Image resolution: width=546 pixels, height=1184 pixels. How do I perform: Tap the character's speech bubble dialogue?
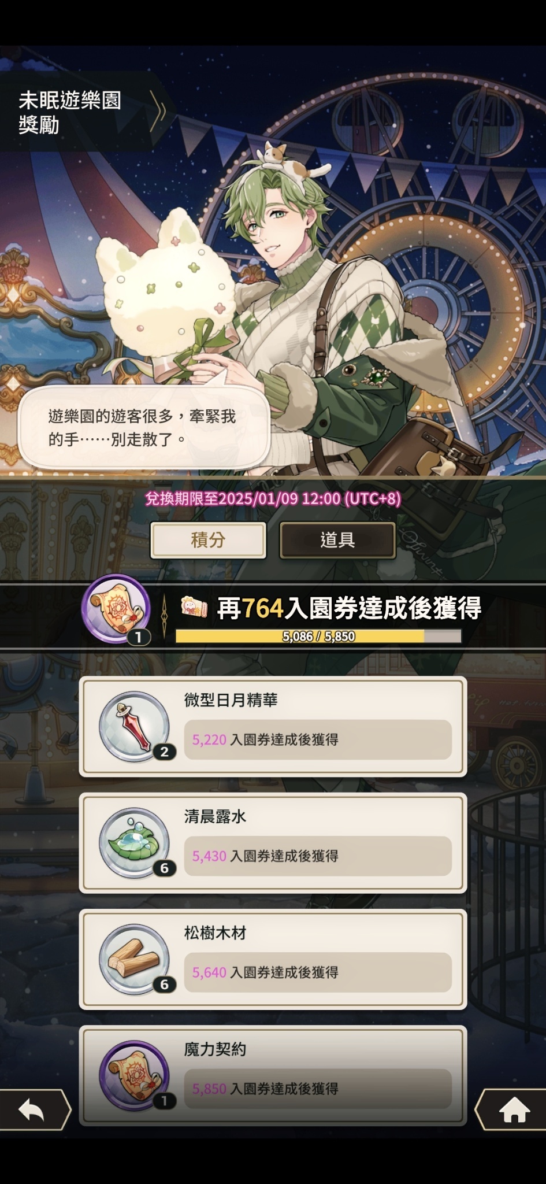[143, 427]
